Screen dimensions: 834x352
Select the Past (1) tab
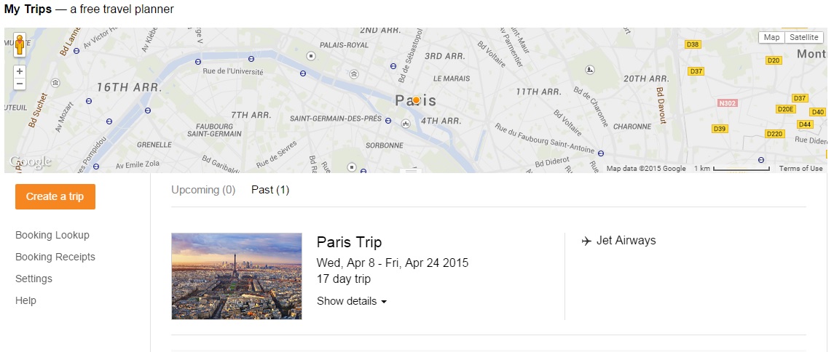click(270, 190)
